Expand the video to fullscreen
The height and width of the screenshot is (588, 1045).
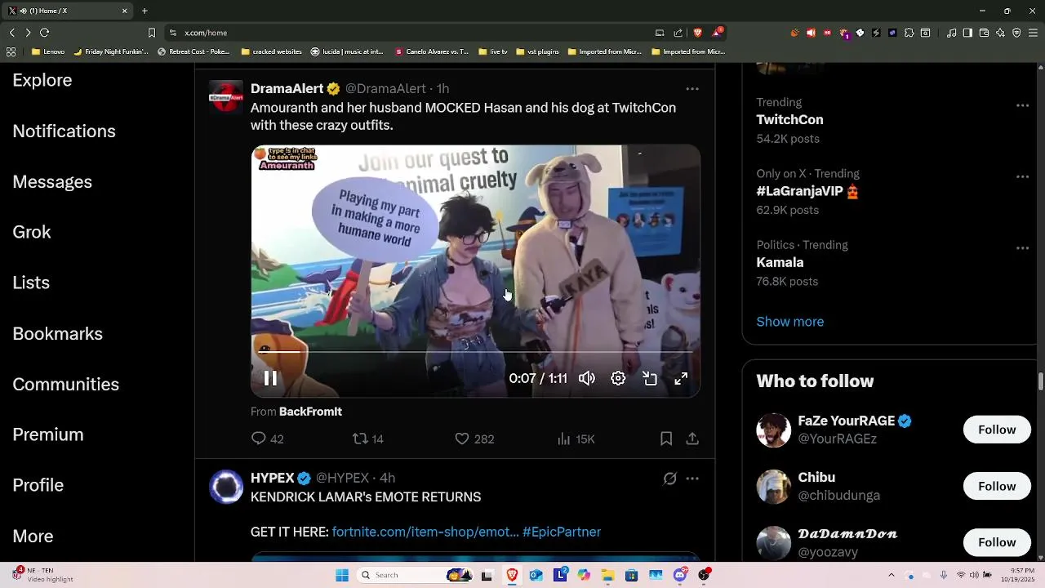pos(681,378)
